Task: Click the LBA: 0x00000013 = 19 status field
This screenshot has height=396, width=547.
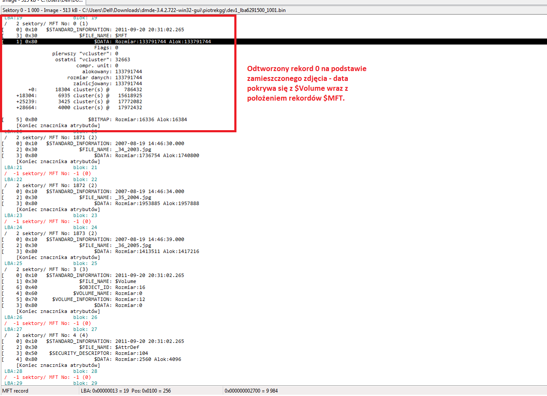Action: pyautogui.click(x=151, y=391)
